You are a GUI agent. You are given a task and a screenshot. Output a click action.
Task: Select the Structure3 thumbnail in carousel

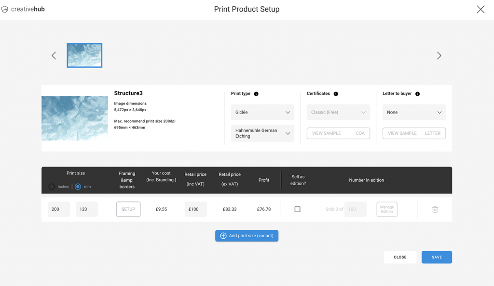pyautogui.click(x=84, y=55)
